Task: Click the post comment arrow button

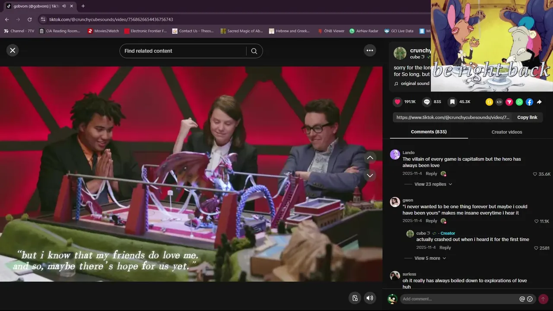Action: [543, 299]
